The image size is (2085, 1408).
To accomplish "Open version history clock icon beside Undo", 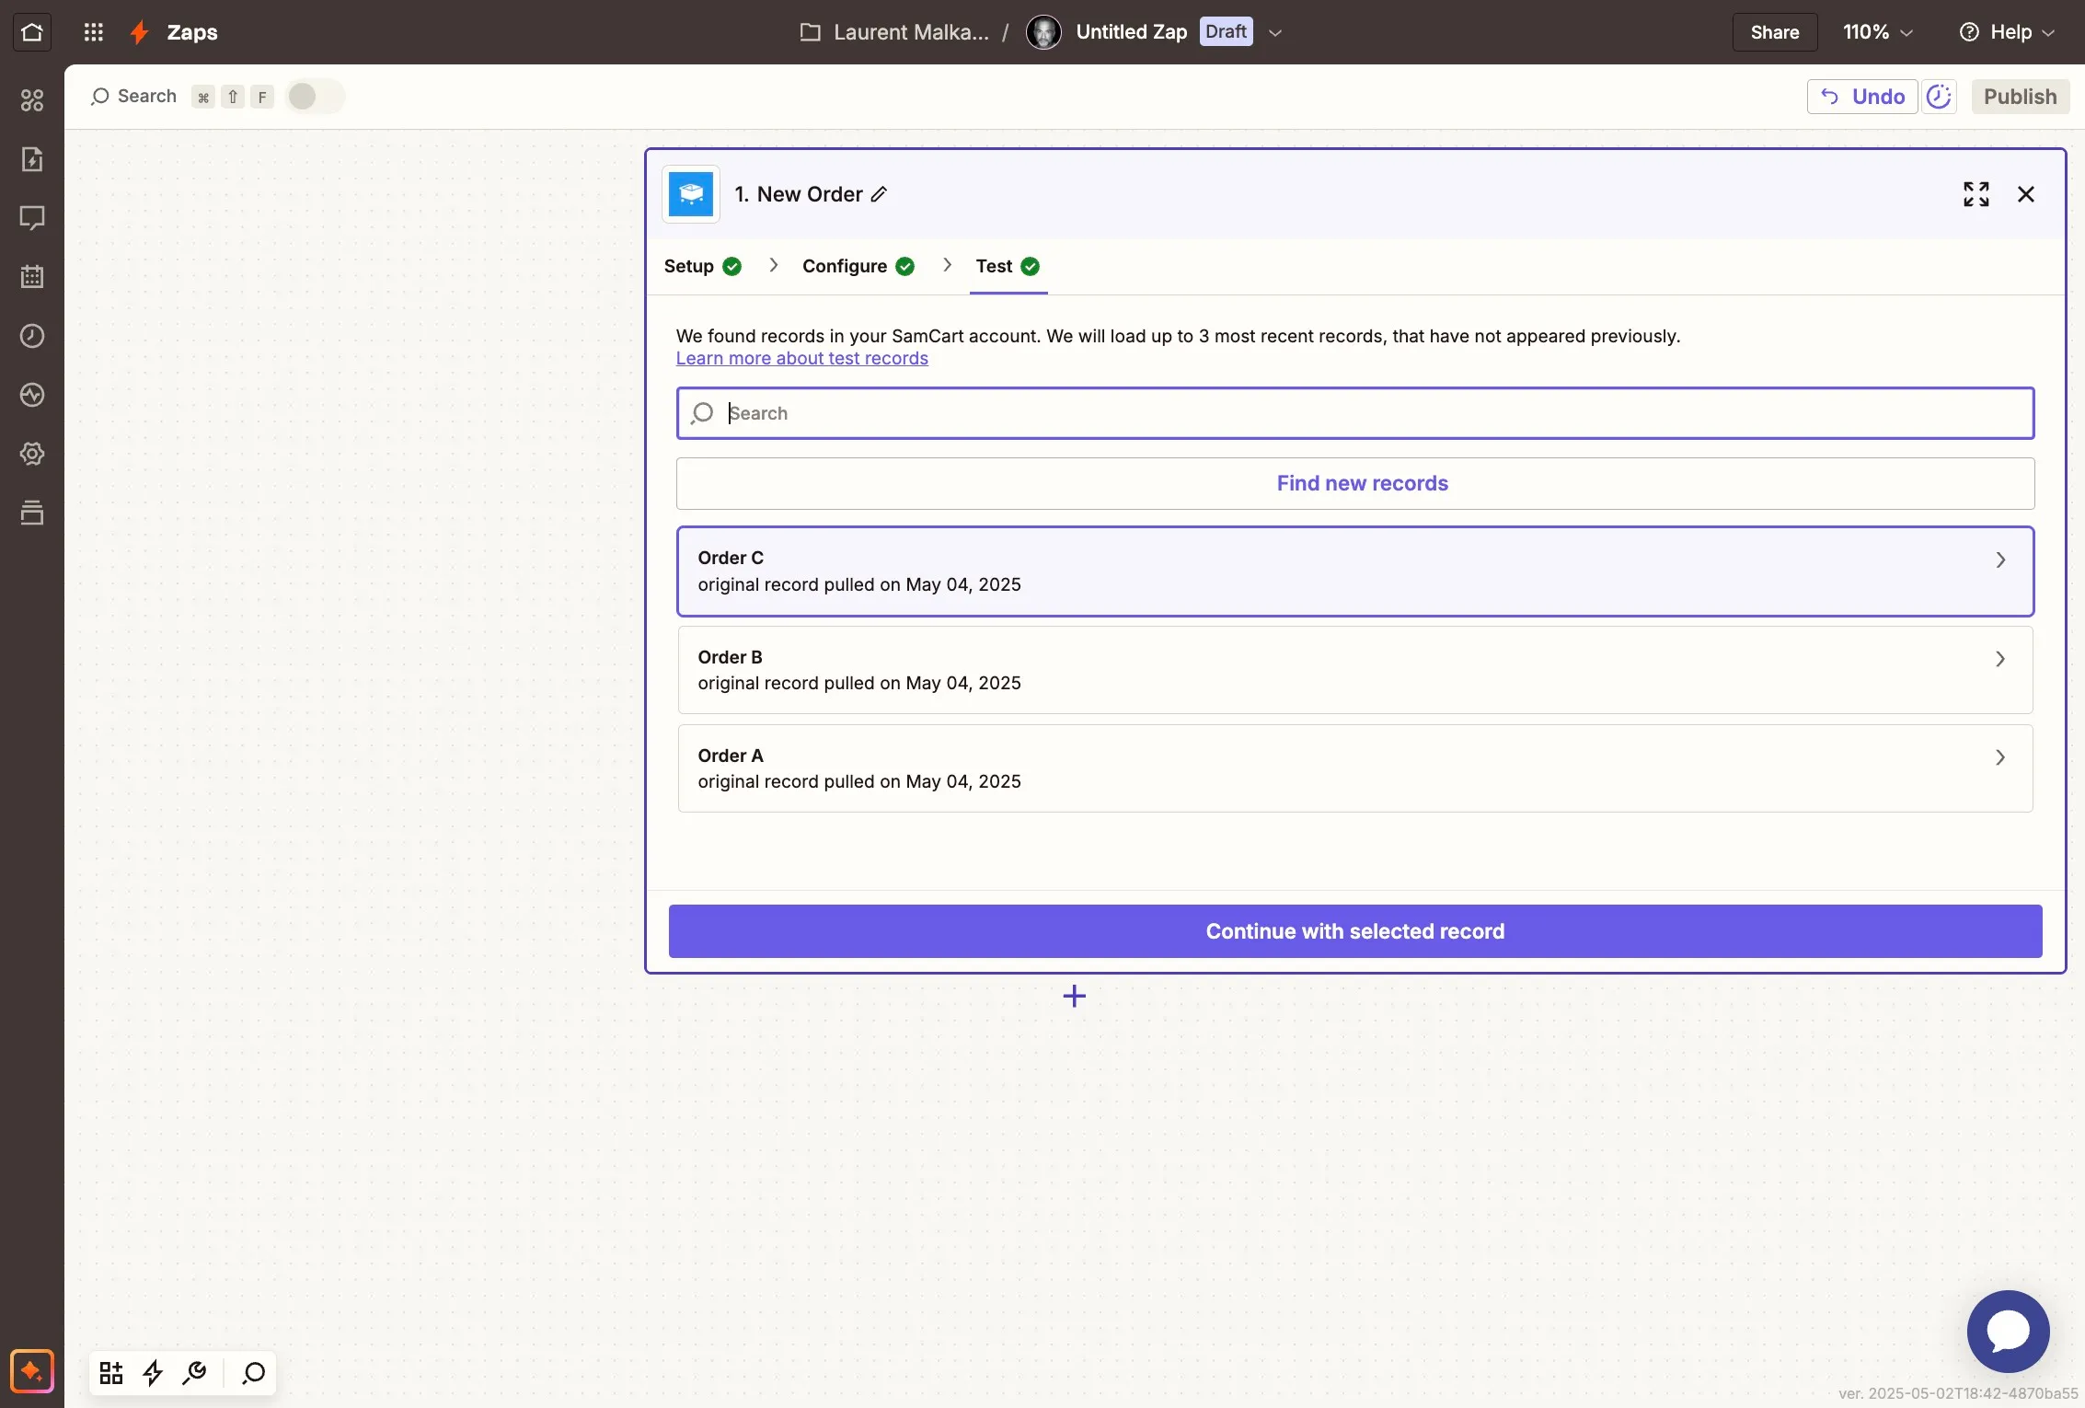I will [1939, 97].
